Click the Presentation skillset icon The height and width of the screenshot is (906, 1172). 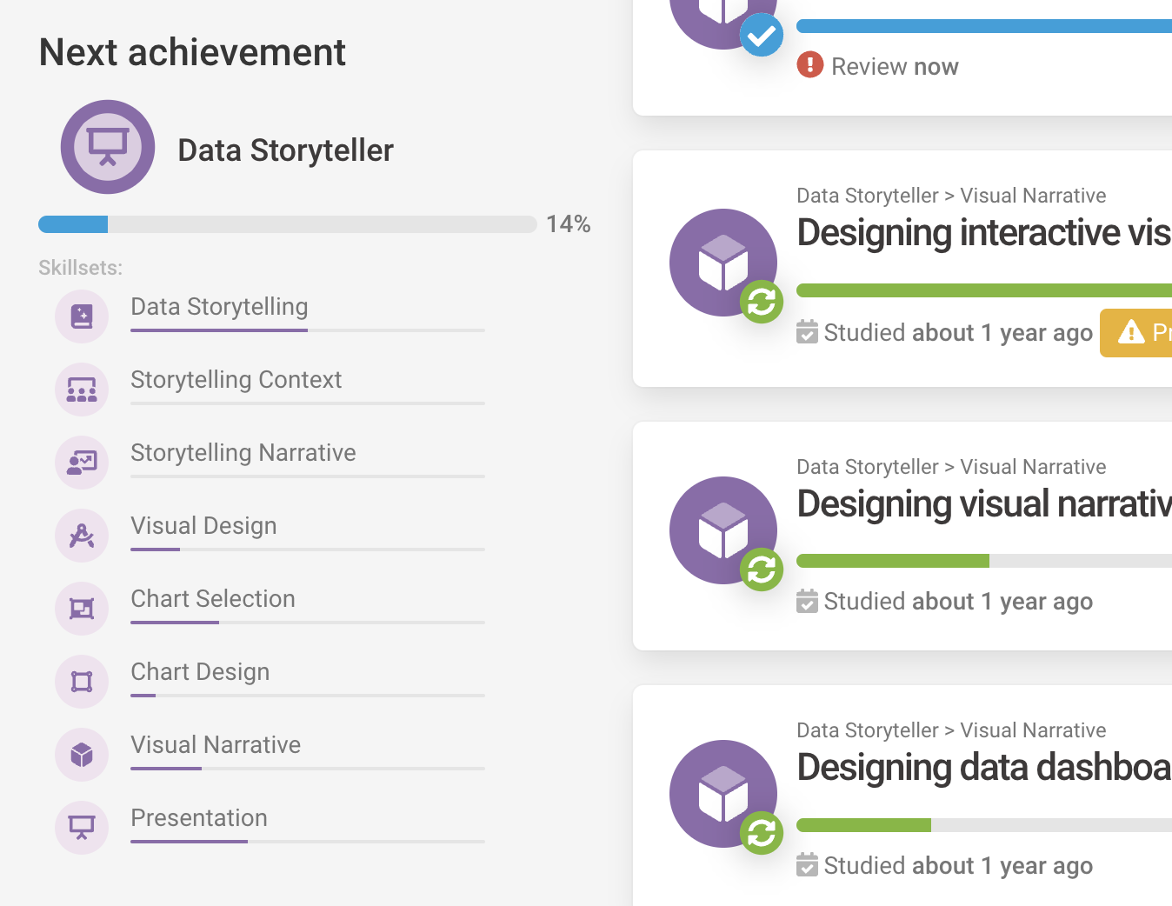81,827
